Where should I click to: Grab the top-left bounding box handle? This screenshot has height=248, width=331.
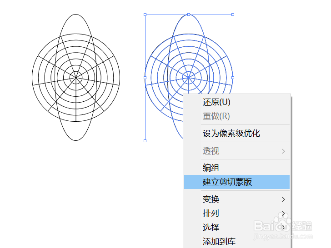coord(145,15)
